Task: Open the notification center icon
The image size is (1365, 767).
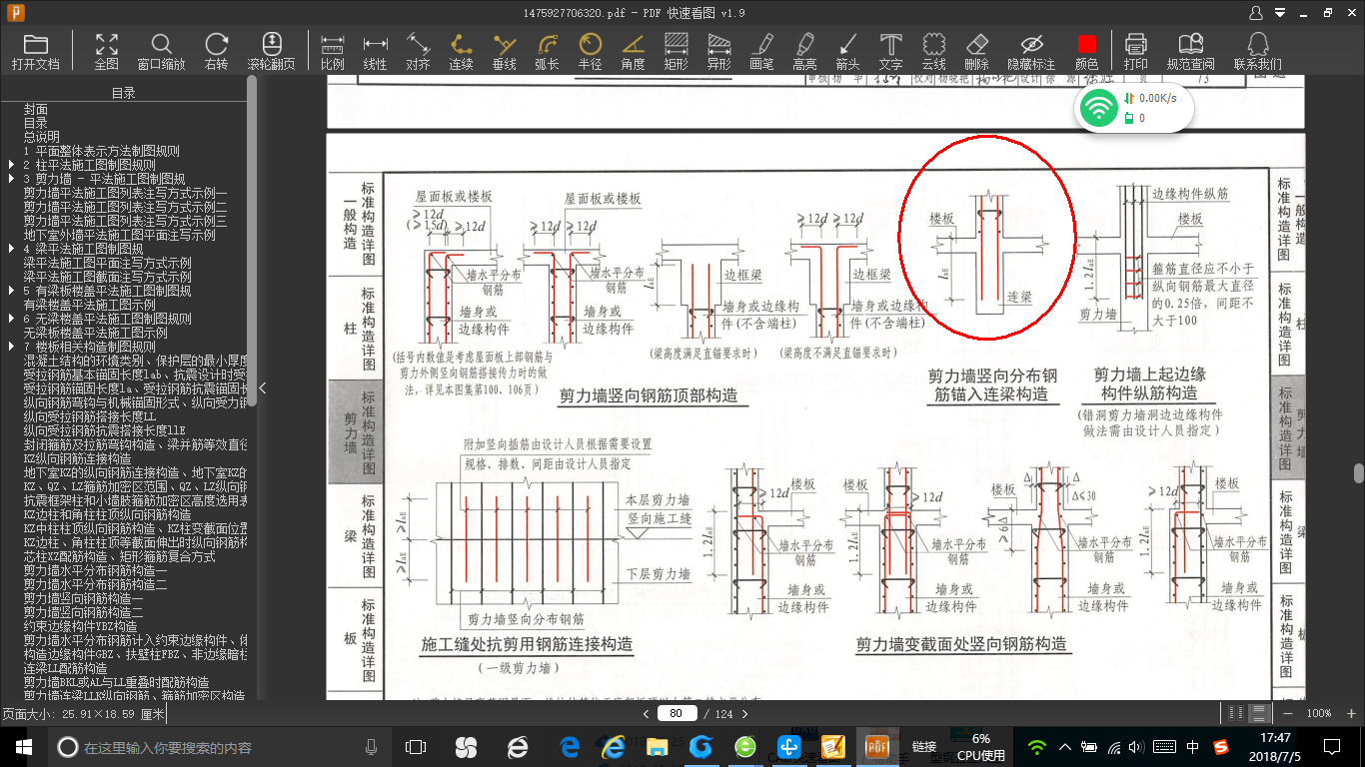Action: point(1332,747)
